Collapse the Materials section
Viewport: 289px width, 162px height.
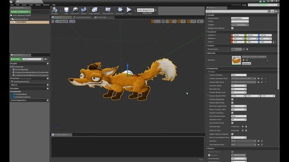pos(207,53)
